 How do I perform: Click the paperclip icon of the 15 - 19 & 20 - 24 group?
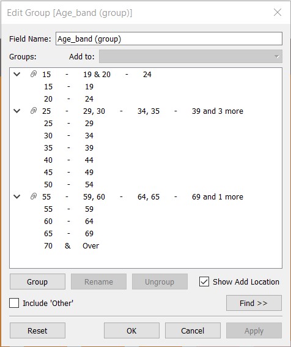(34, 74)
